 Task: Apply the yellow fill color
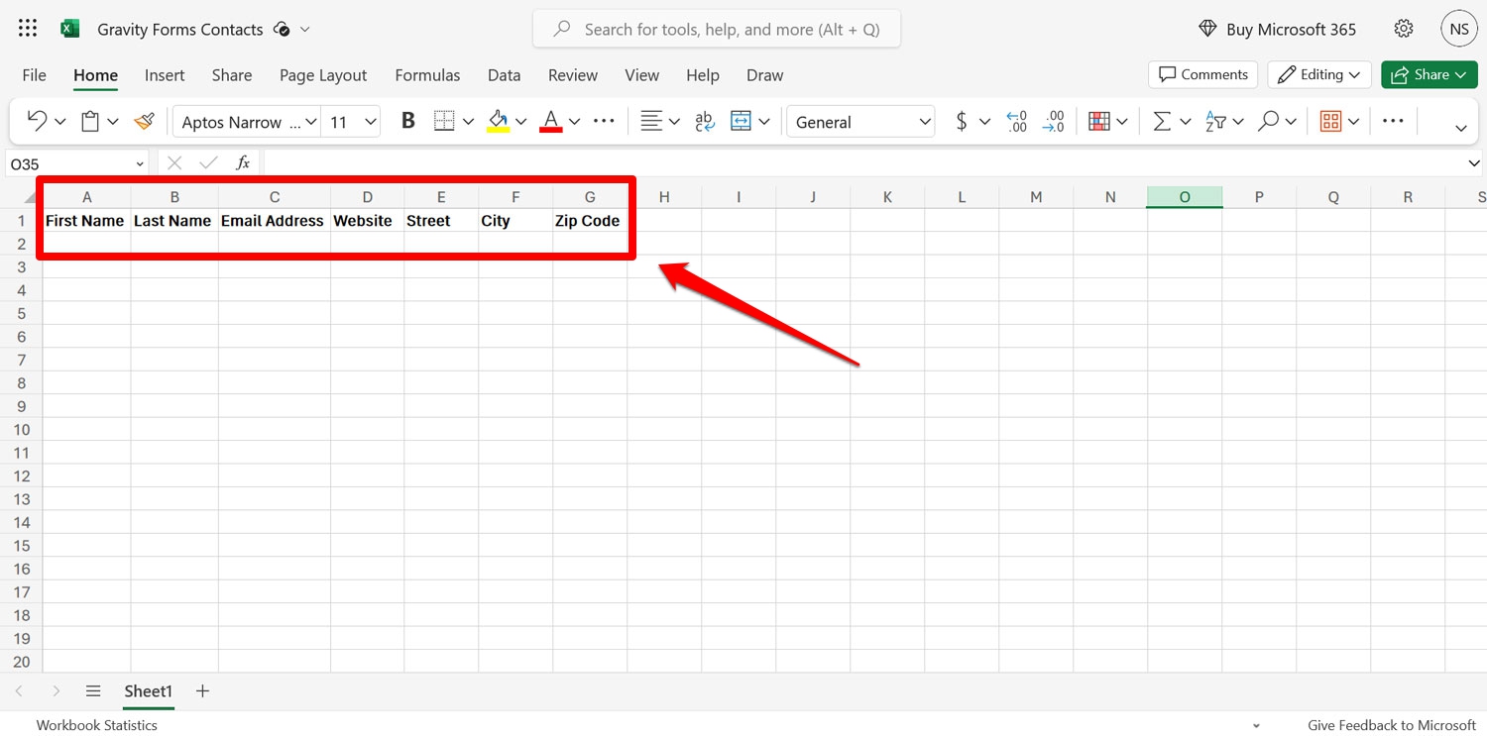coord(499,121)
